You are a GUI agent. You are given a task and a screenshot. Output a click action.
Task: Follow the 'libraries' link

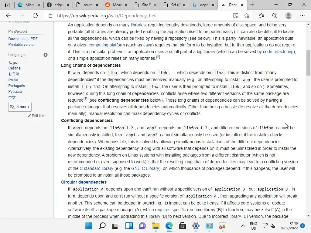click(x=138, y=25)
